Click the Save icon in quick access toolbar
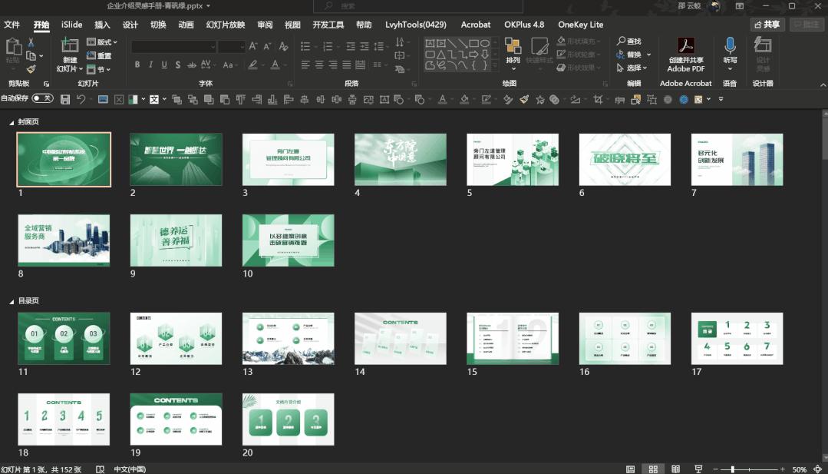828x474 pixels. point(65,99)
